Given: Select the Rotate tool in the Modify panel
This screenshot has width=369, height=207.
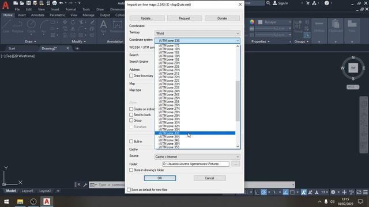Looking at the screenshot, I should coord(73,22).
